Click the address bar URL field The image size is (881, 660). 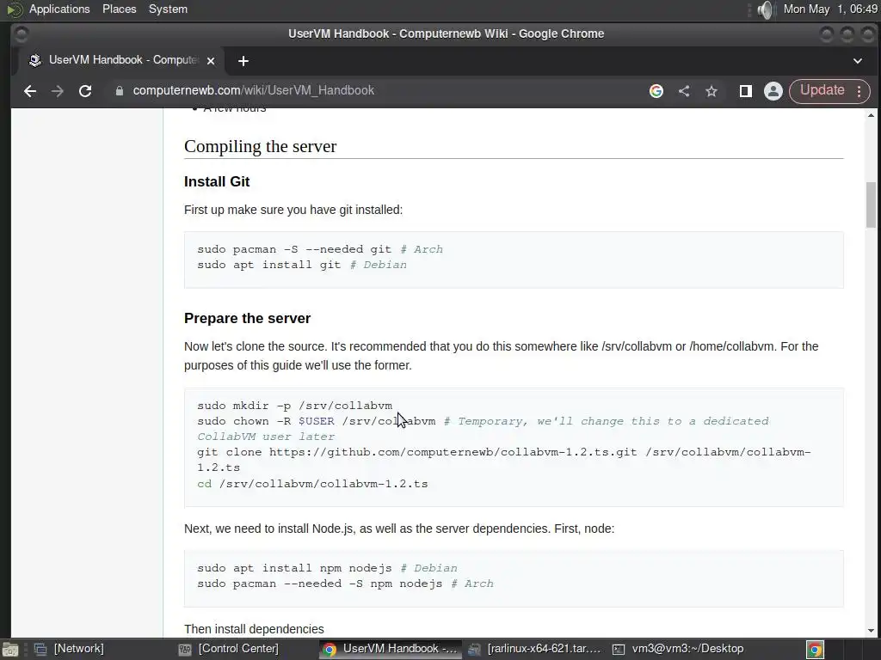click(x=371, y=90)
